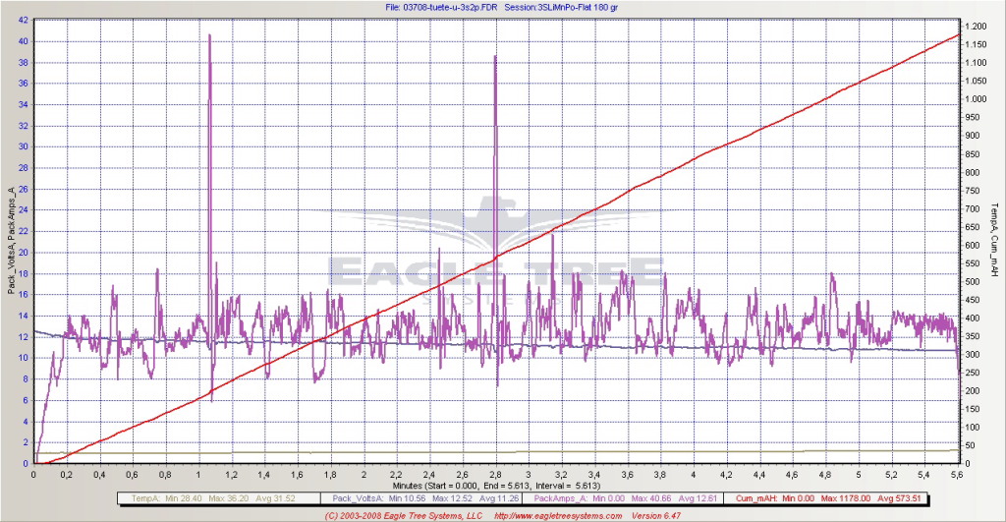Viewport: 1006px width, 522px height.
Task: Select the 12 tick on the left axis
Action: coord(24,337)
